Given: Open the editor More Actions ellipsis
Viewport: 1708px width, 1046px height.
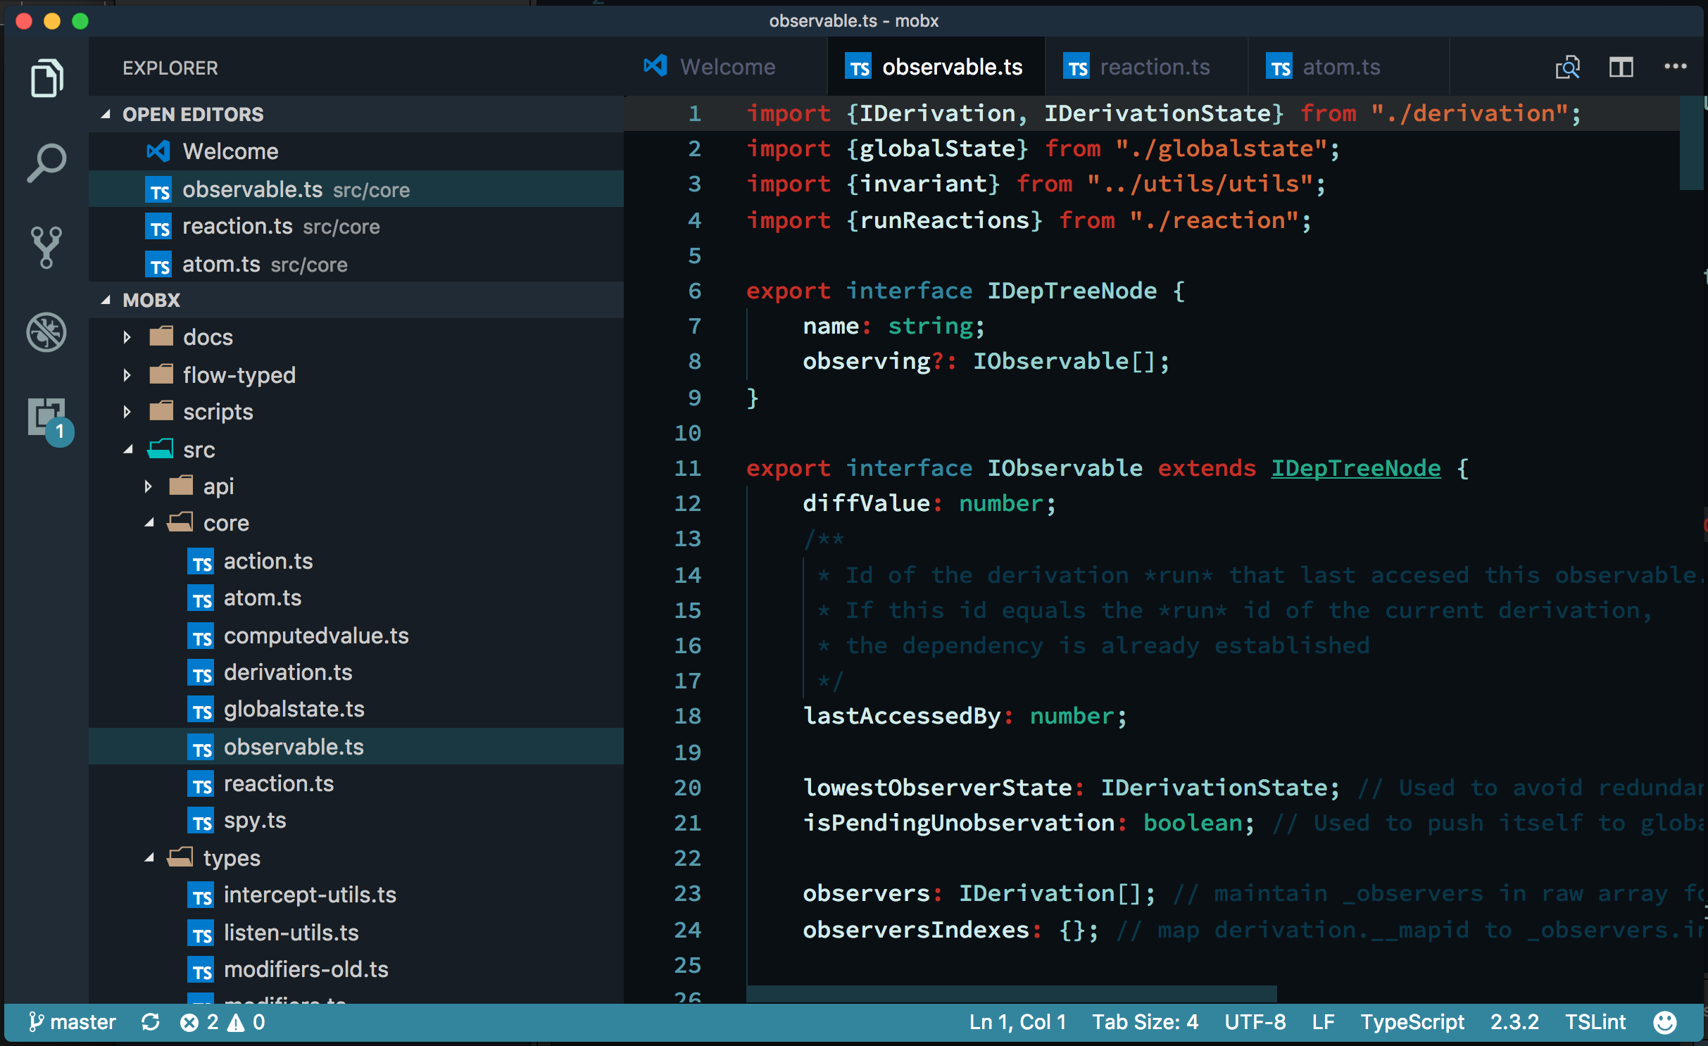Looking at the screenshot, I should (1675, 67).
